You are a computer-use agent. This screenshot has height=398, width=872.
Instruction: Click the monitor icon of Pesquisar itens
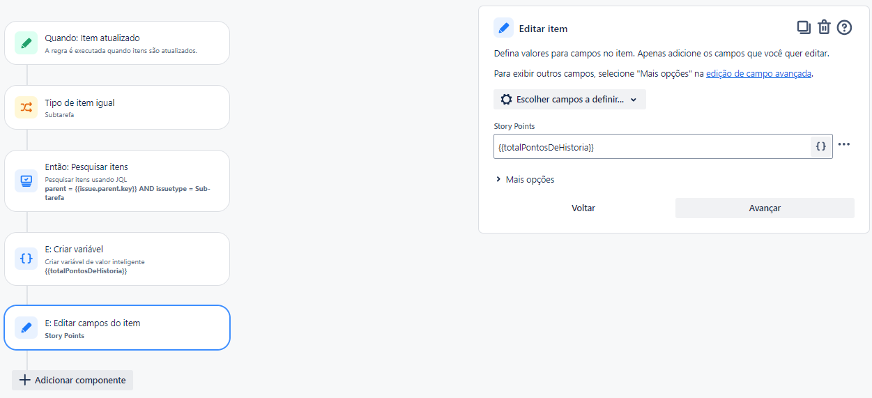[x=26, y=181]
